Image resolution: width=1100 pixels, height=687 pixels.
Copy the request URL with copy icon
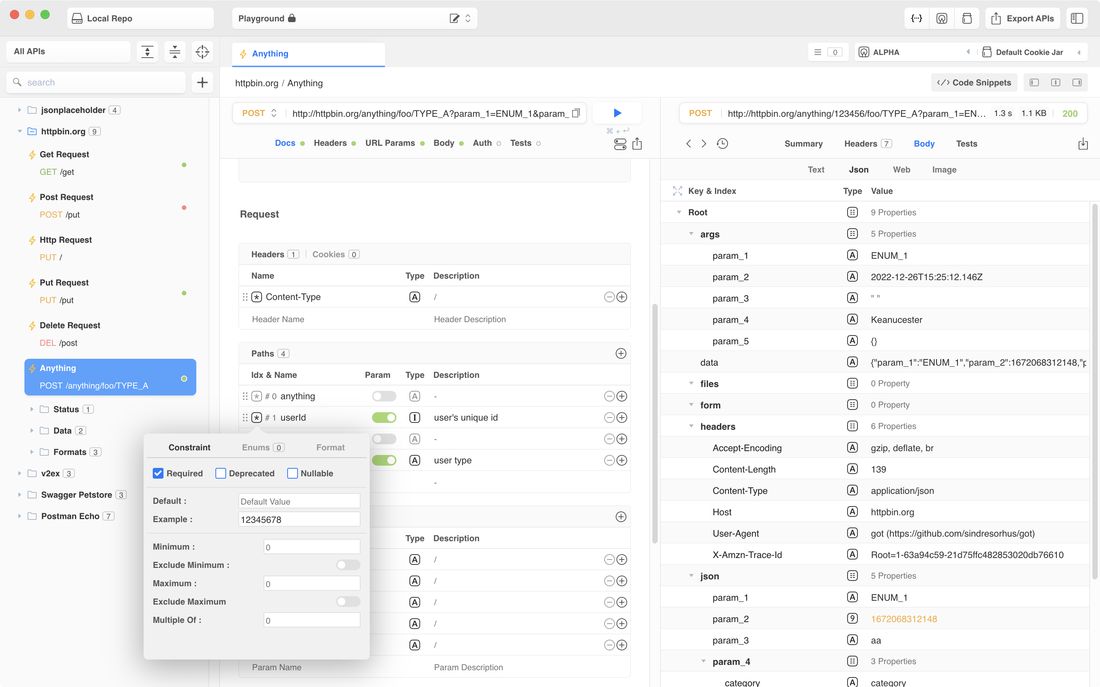coord(576,113)
